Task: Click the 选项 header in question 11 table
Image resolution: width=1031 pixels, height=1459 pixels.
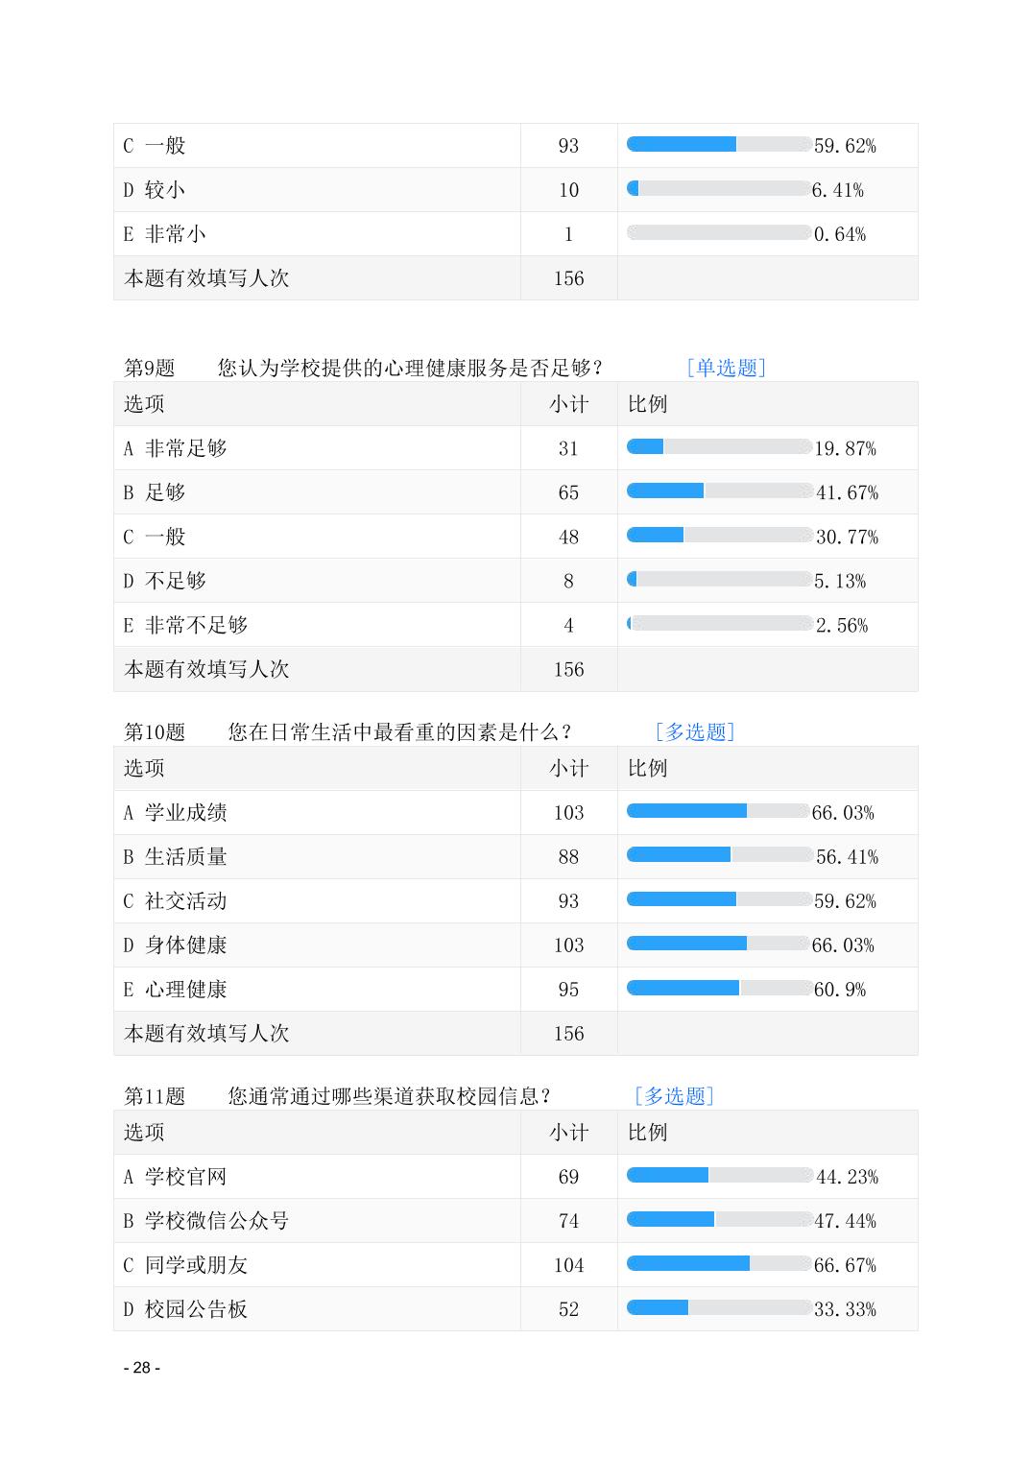Action: (x=144, y=1133)
